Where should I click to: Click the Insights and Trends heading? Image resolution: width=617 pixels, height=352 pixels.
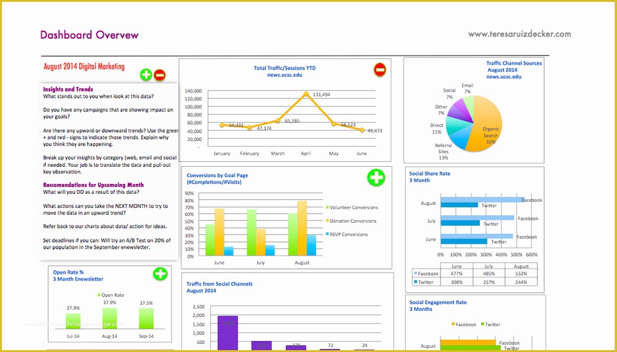tap(68, 89)
